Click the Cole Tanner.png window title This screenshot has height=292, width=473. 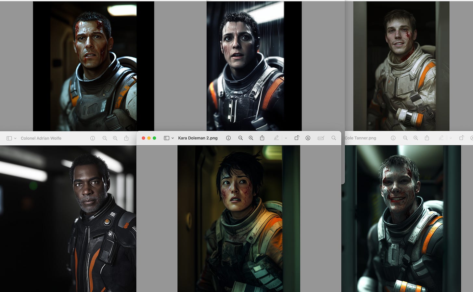360,138
